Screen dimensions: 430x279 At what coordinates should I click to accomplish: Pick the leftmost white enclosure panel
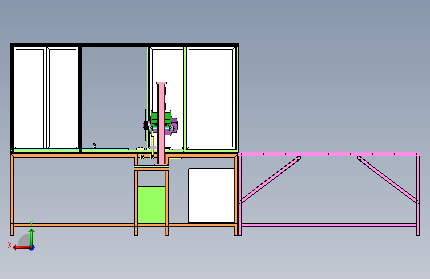click(x=30, y=98)
